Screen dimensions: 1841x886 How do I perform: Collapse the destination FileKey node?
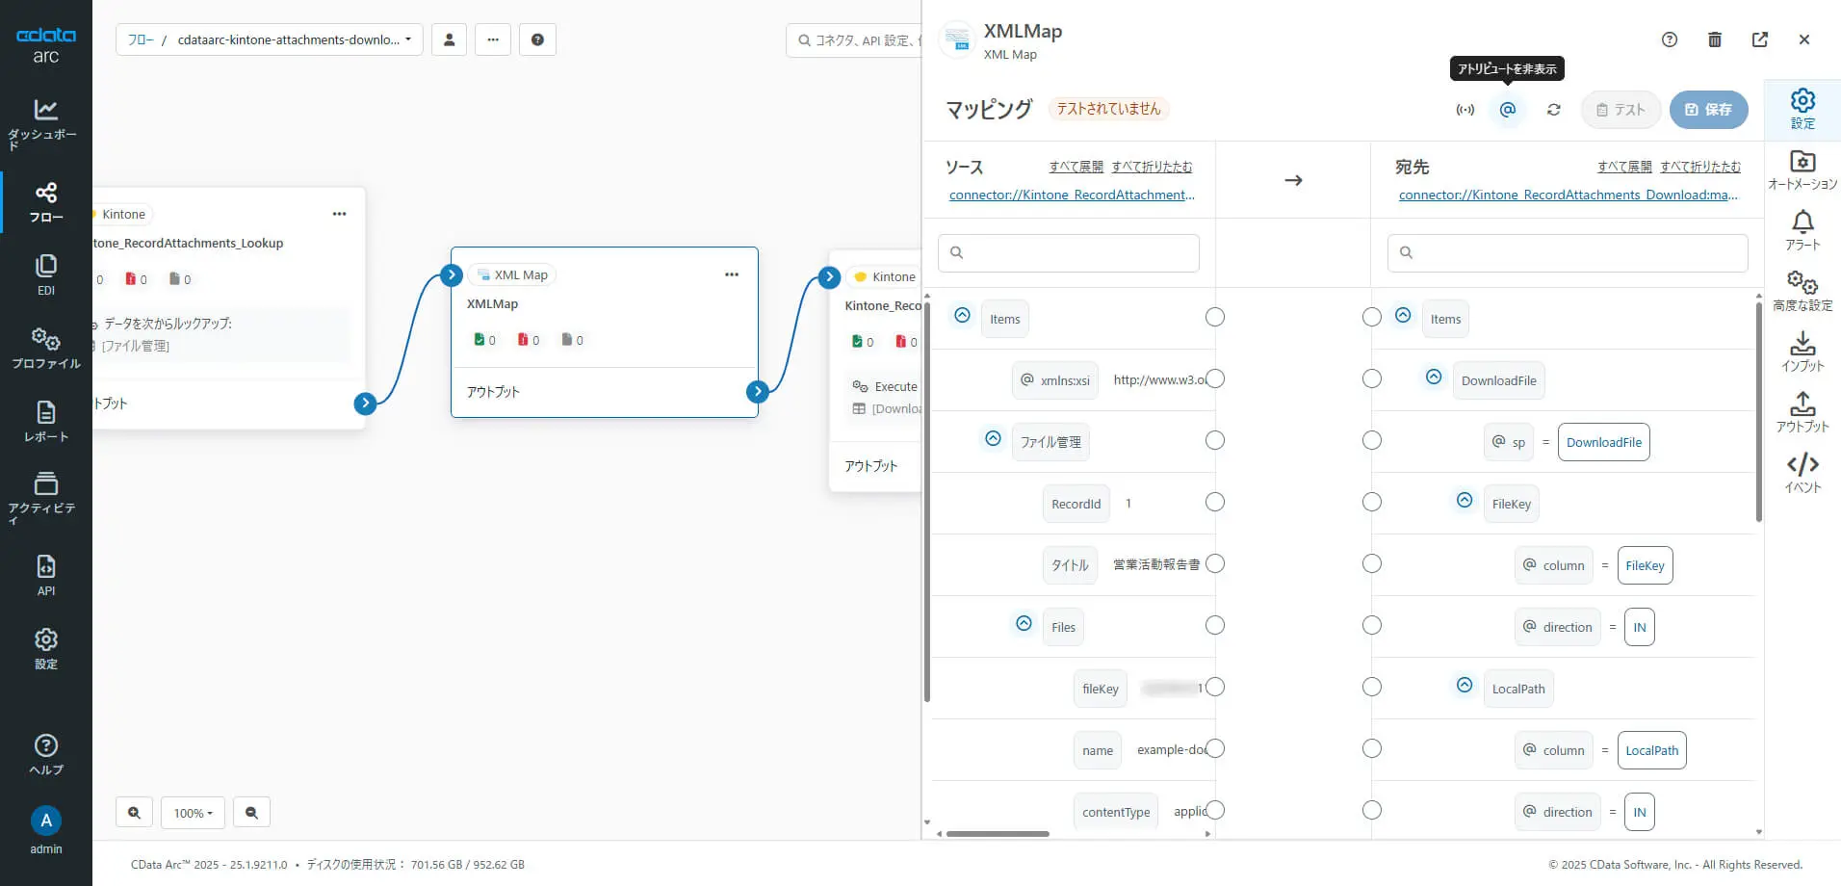(1465, 500)
